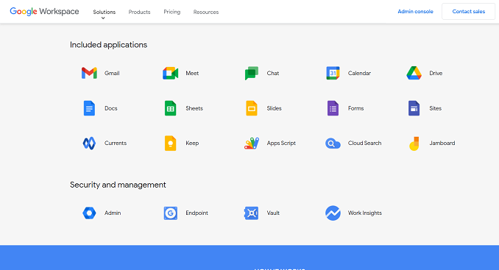The image size is (499, 270).
Task: Choose the Slides icon
Action: pyautogui.click(x=252, y=108)
